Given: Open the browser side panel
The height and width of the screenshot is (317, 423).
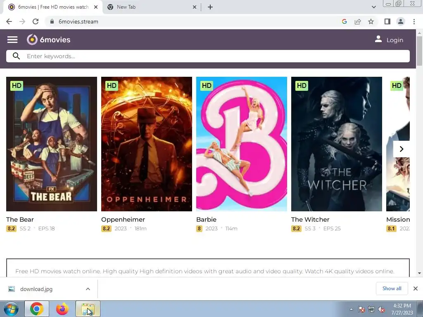Looking at the screenshot, I should (x=387, y=21).
